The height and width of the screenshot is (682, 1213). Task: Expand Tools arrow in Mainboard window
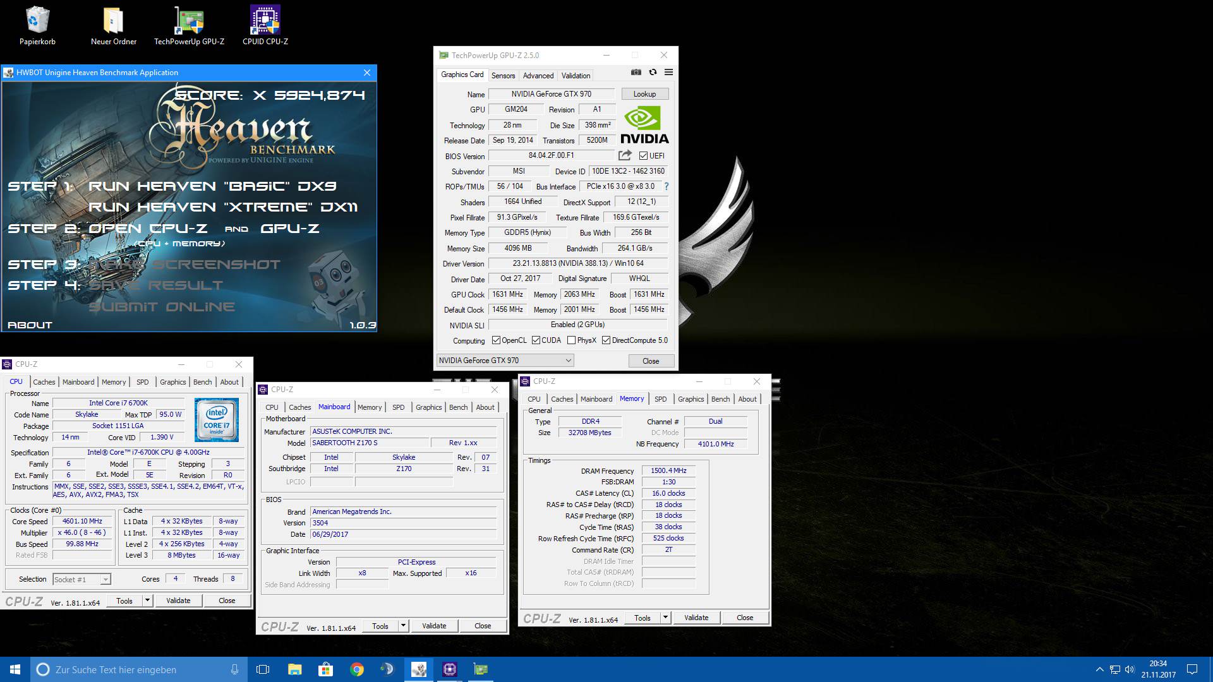[x=403, y=626]
